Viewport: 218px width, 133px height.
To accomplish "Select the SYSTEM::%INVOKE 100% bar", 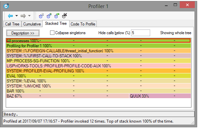I will click(x=98, y=86).
